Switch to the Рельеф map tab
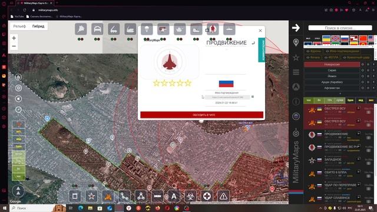Screen dimensions: 377x212 coord(19,26)
